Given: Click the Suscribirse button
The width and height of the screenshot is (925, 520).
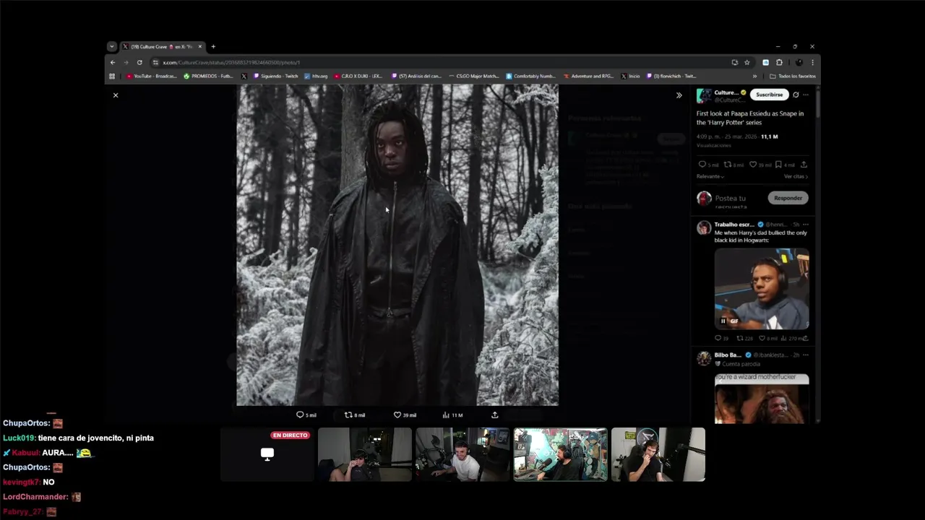Looking at the screenshot, I should (x=769, y=95).
